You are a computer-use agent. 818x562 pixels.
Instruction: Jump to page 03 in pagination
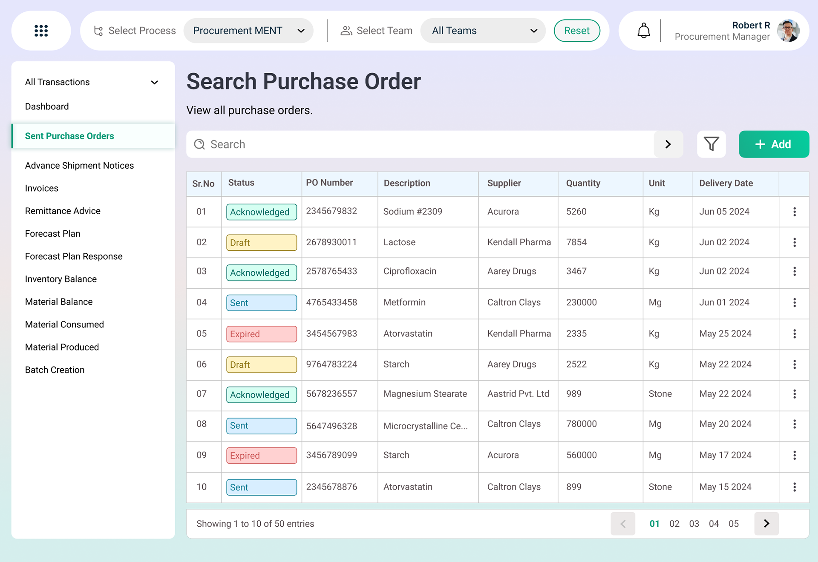coord(694,524)
